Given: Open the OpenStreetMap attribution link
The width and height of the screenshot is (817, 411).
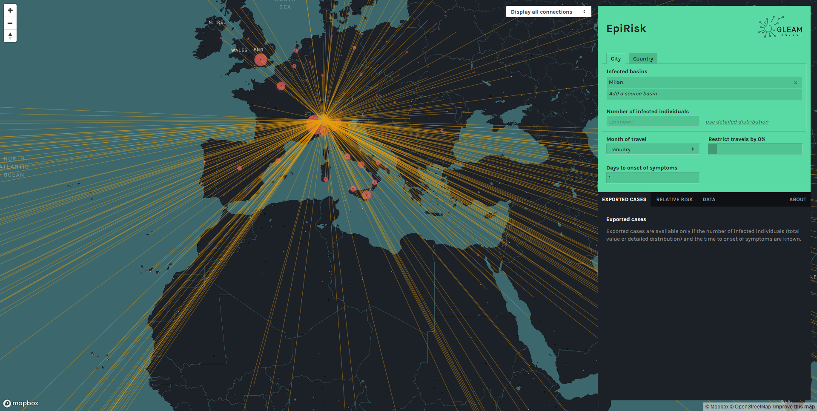Looking at the screenshot, I should (x=750, y=407).
